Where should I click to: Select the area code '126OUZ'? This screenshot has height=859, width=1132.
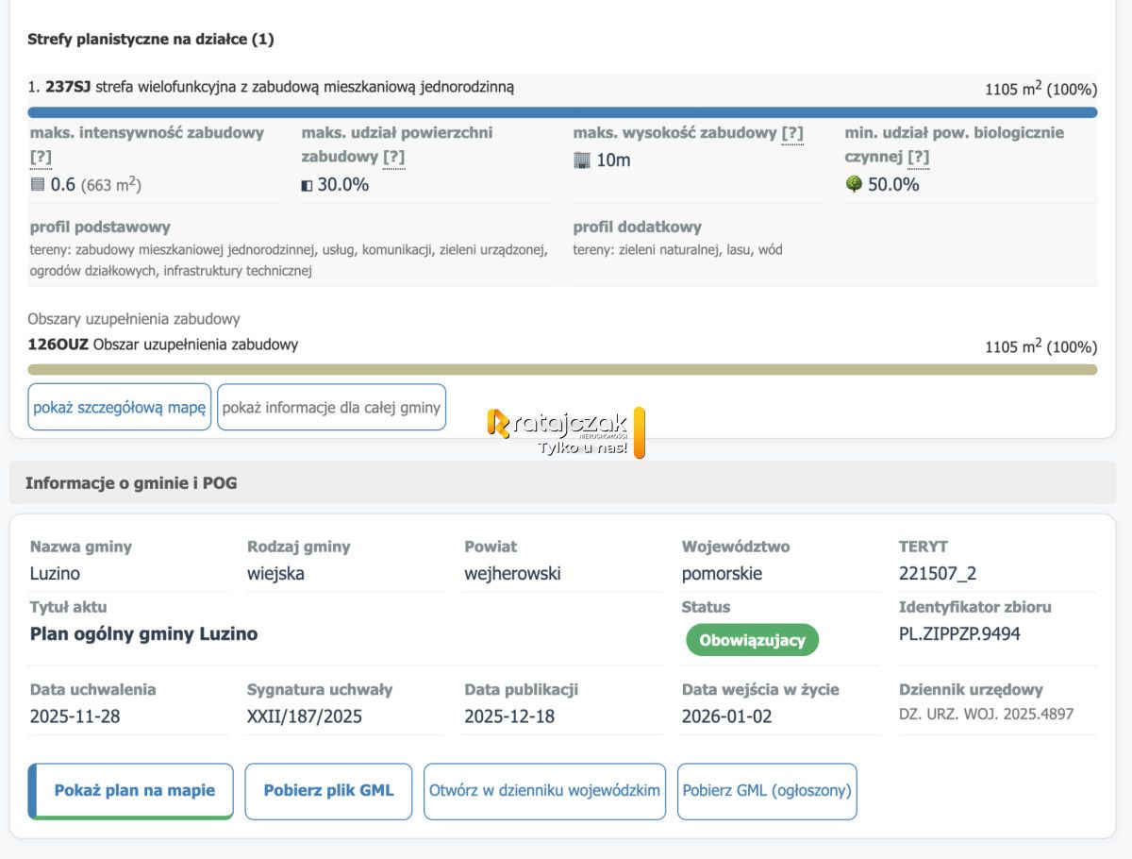pyautogui.click(x=58, y=345)
